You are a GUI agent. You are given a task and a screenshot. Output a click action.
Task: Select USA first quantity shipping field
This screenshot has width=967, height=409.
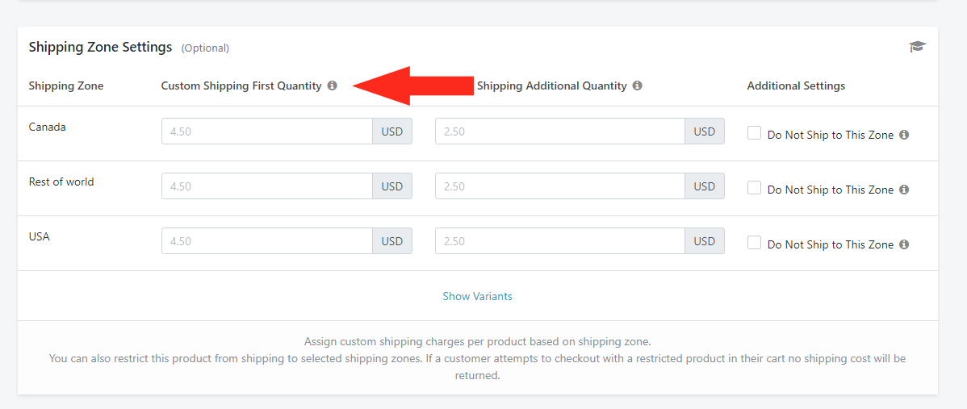click(267, 241)
